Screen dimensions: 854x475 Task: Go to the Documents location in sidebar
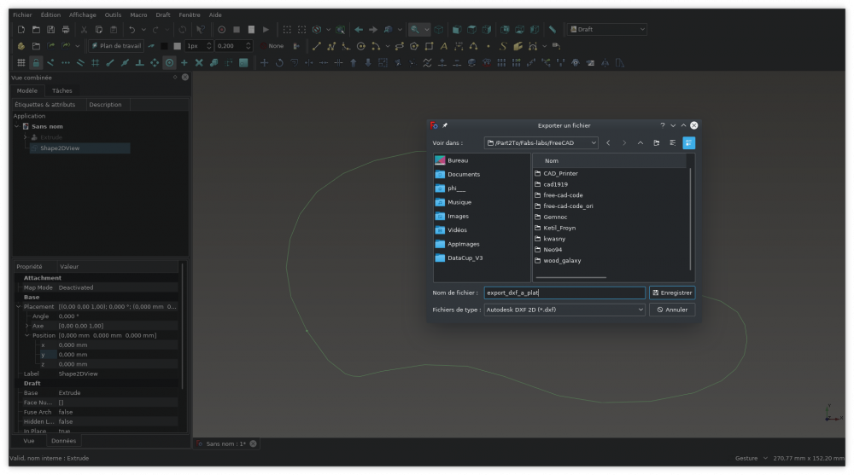[x=464, y=175]
